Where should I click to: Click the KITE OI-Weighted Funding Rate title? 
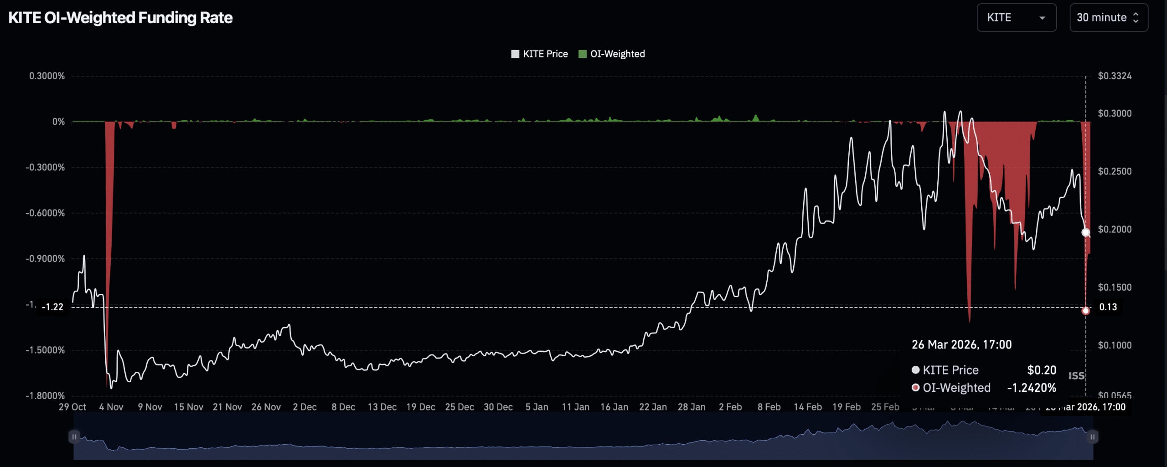120,18
